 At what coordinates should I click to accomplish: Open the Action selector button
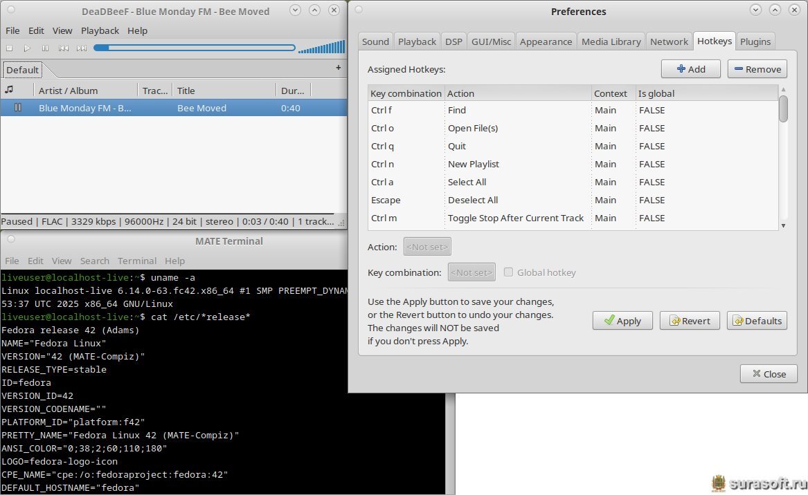click(427, 247)
